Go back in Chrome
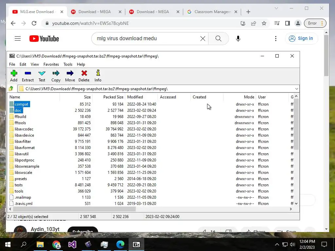 coord(13,23)
